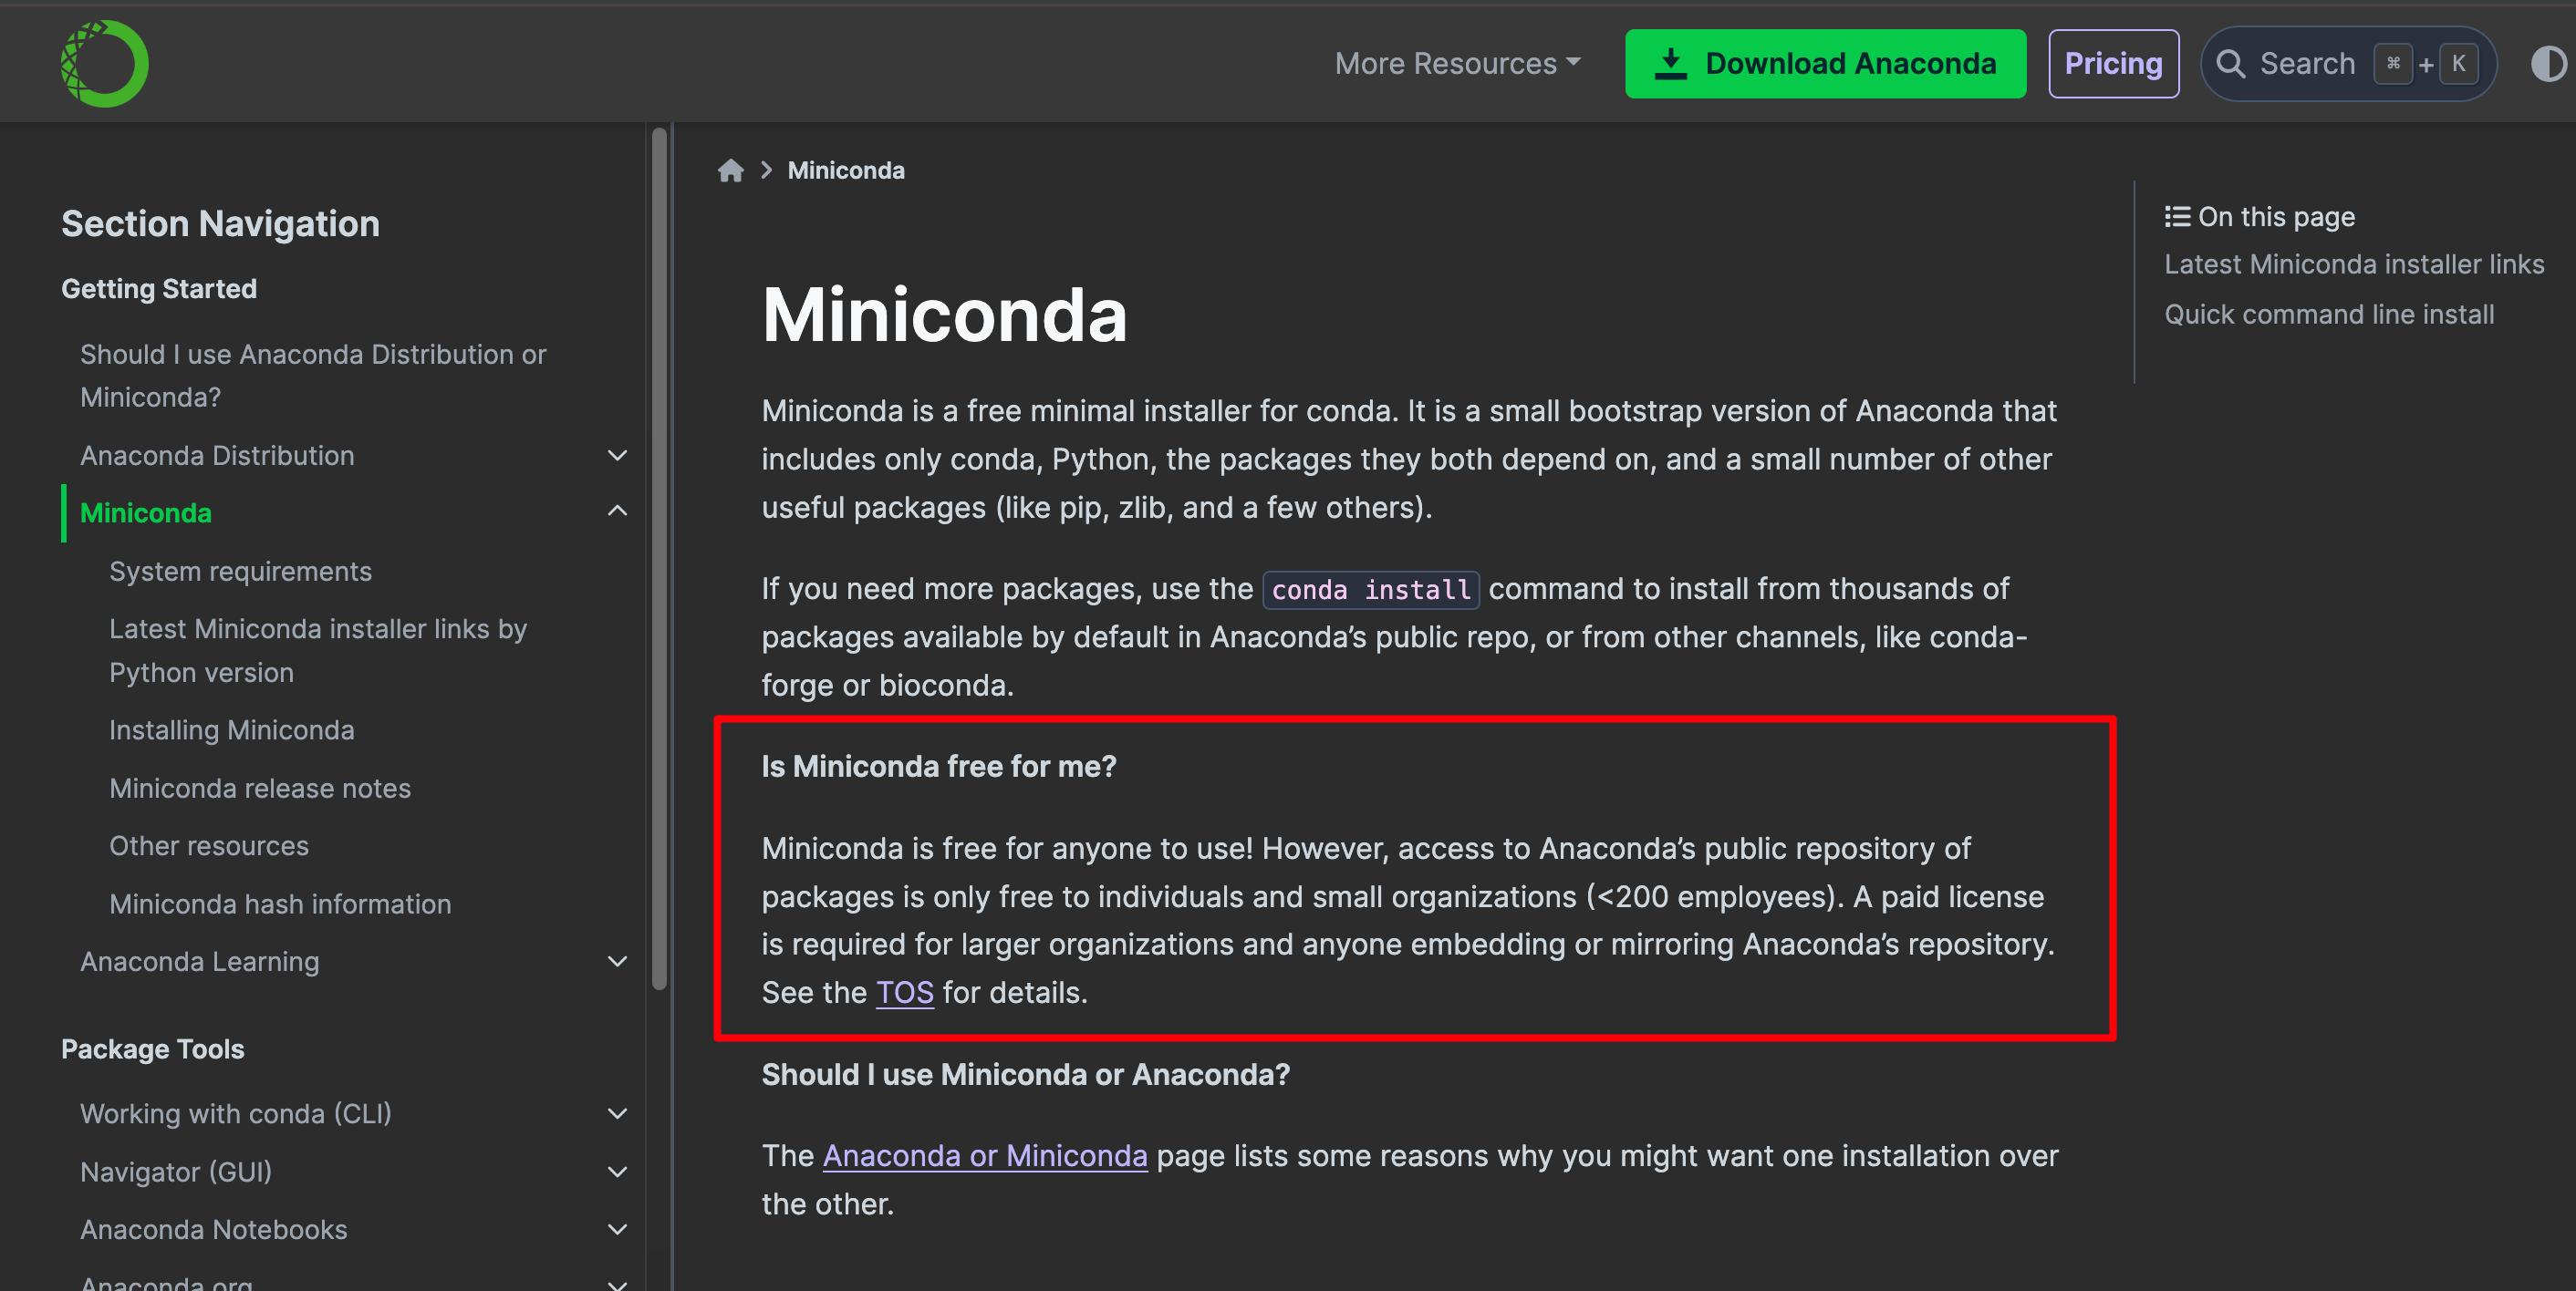This screenshot has width=2576, height=1291.
Task: Expand Working with conda (CLI)
Action: (x=617, y=1113)
